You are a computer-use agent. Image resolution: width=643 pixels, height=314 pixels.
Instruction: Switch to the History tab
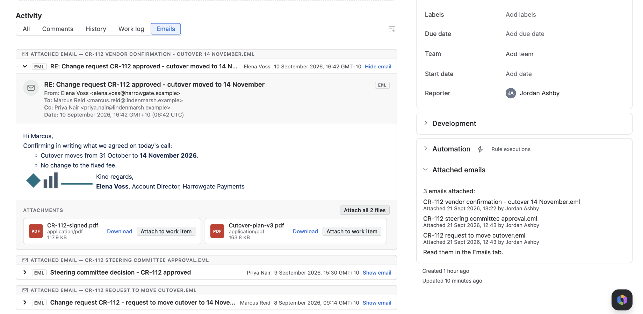[96, 29]
